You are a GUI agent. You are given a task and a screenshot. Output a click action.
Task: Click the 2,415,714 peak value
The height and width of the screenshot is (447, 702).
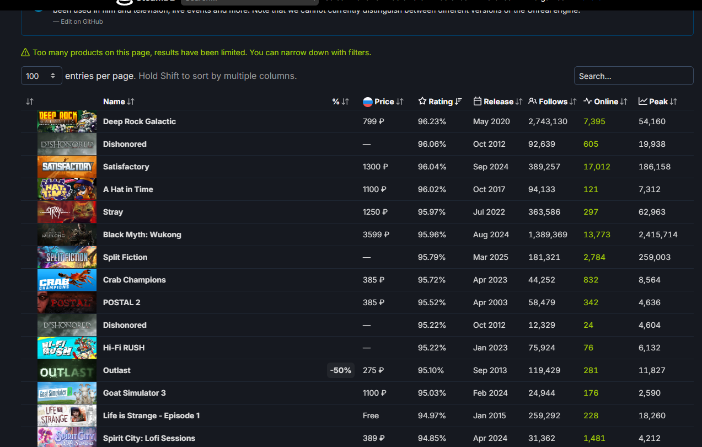(658, 235)
